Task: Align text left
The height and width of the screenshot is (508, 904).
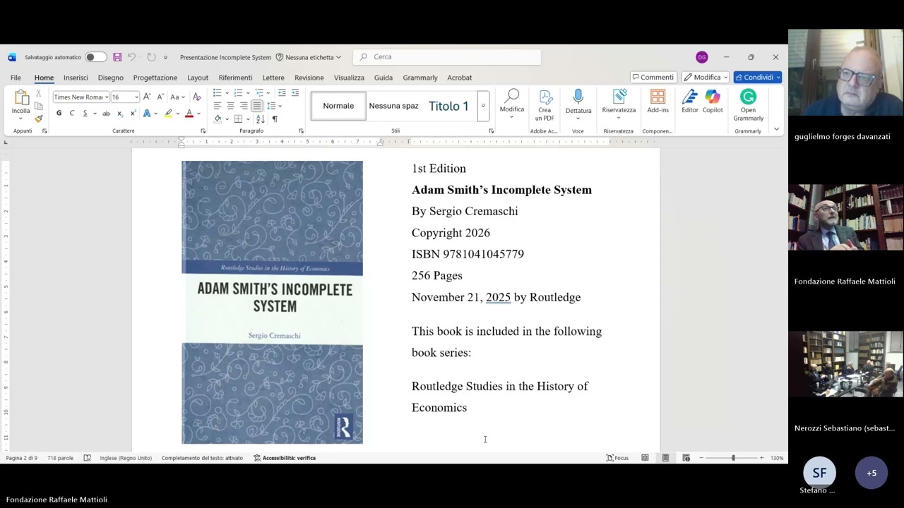Action: (218, 106)
